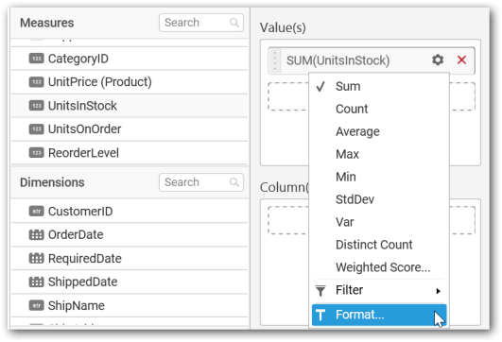502x342 pixels.
Task: Click the Format T icon
Action: coord(320,316)
